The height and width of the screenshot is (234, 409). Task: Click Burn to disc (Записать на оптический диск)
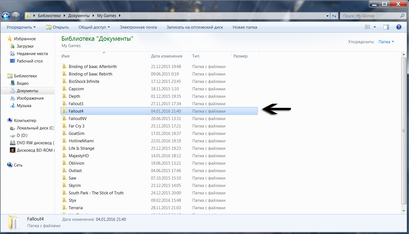195,27
